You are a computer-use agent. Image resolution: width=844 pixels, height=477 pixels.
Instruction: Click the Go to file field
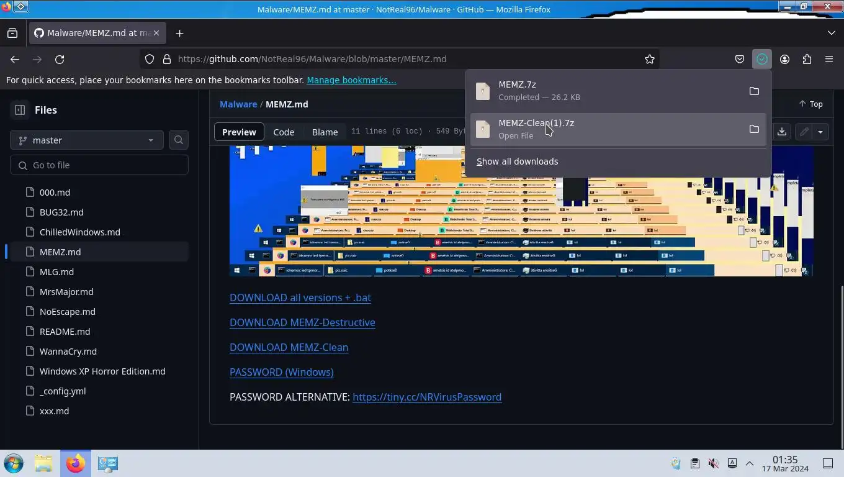coord(99,165)
